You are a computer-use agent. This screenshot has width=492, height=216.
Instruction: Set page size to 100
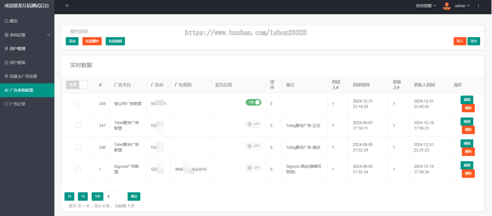point(97,196)
